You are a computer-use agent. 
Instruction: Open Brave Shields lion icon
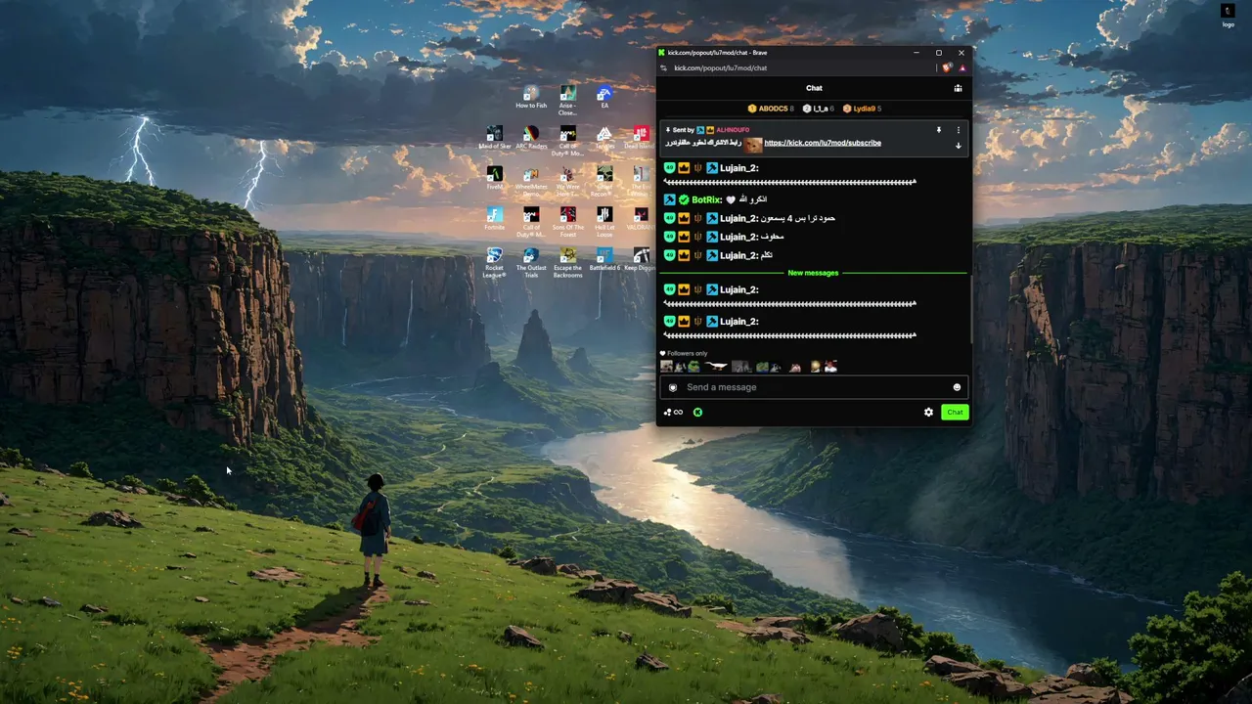click(x=946, y=68)
